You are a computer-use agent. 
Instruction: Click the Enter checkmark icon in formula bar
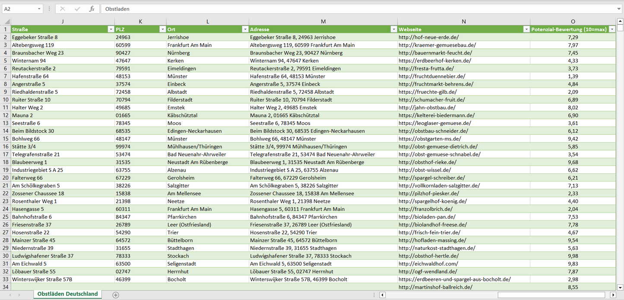tap(77, 9)
